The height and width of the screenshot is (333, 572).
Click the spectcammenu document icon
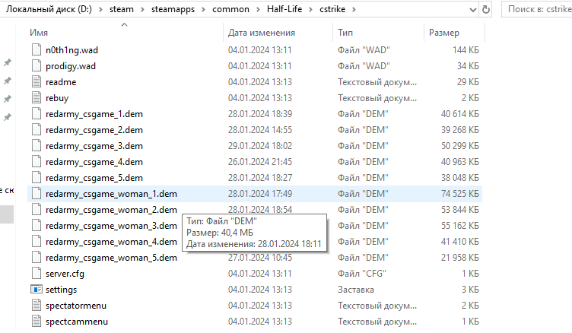point(37,322)
